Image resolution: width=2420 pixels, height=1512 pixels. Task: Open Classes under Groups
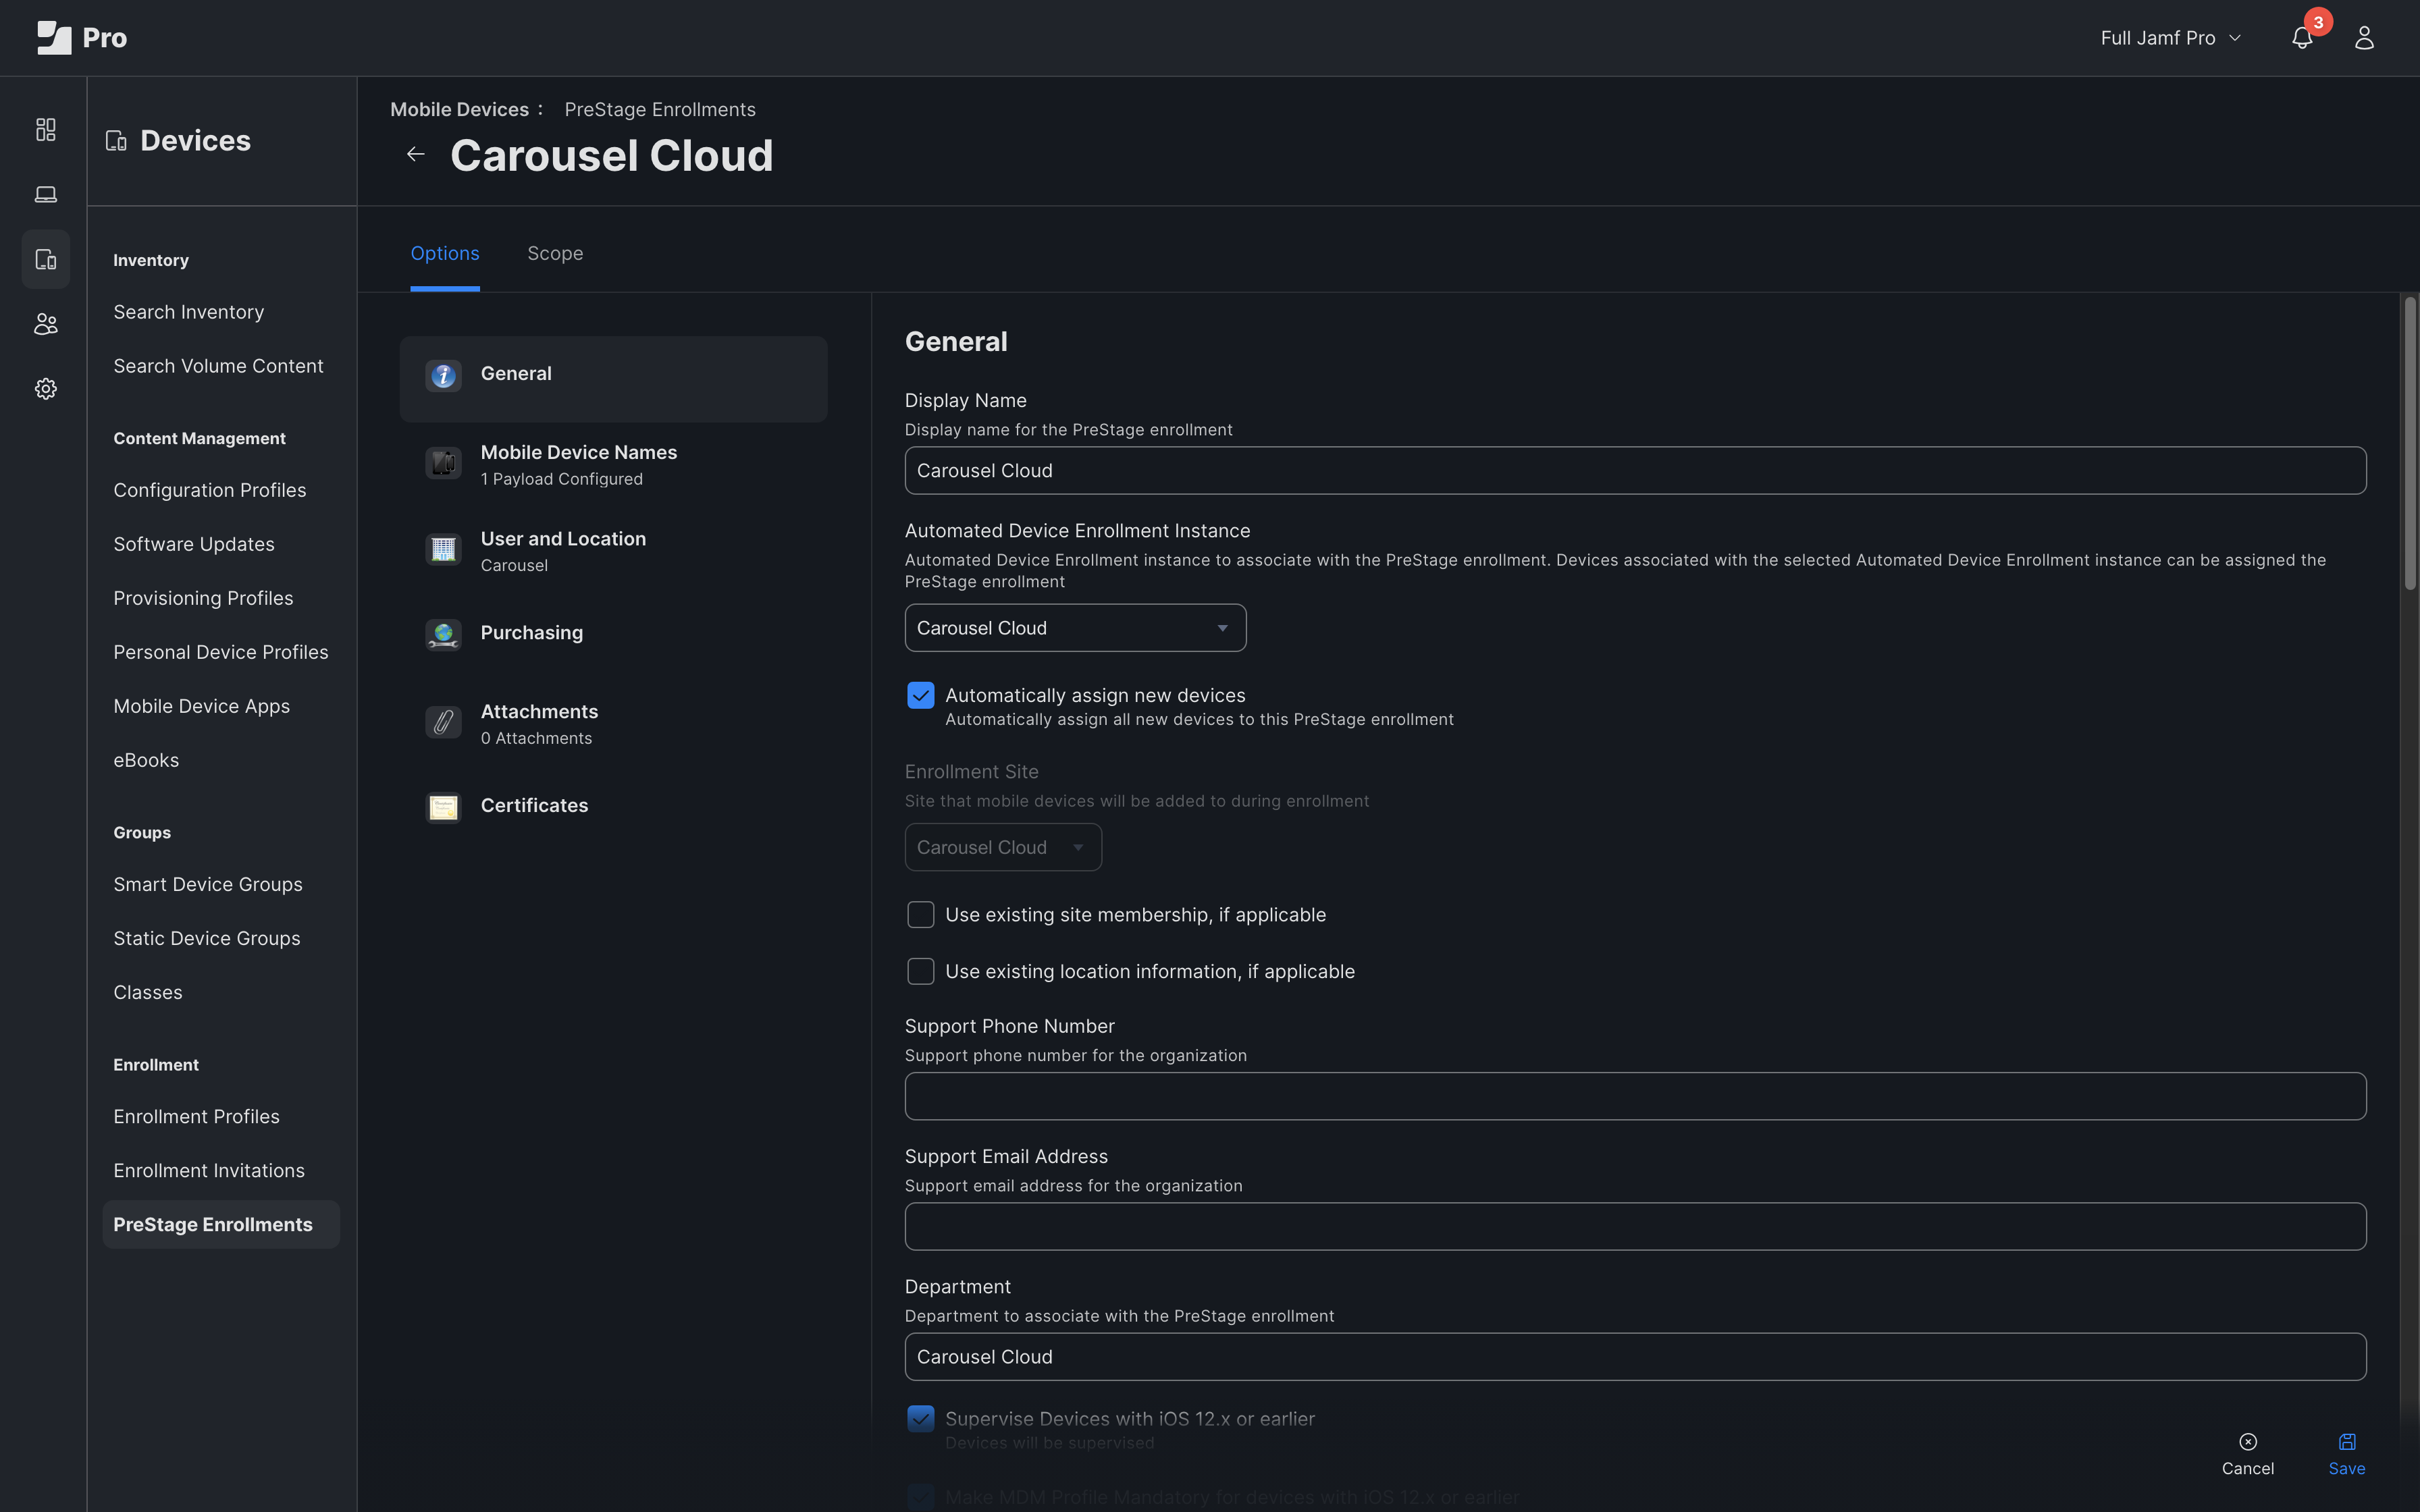[148, 992]
